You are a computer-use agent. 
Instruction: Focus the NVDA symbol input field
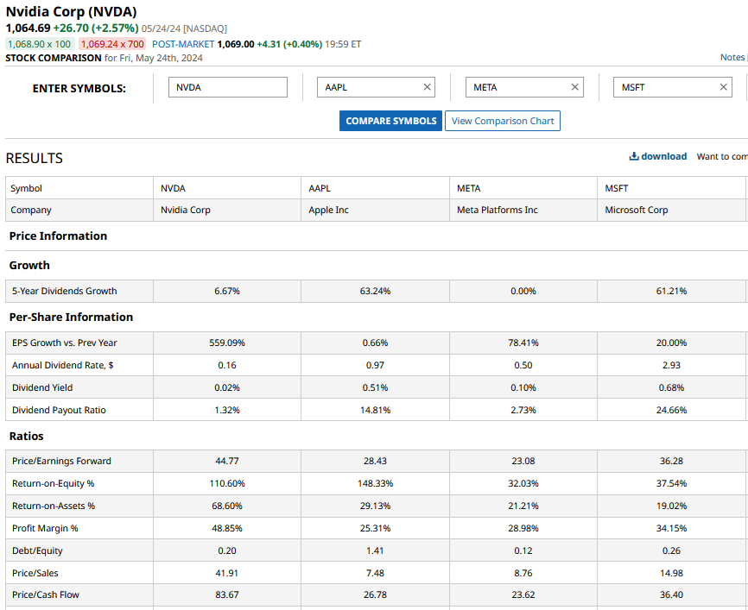click(x=227, y=87)
